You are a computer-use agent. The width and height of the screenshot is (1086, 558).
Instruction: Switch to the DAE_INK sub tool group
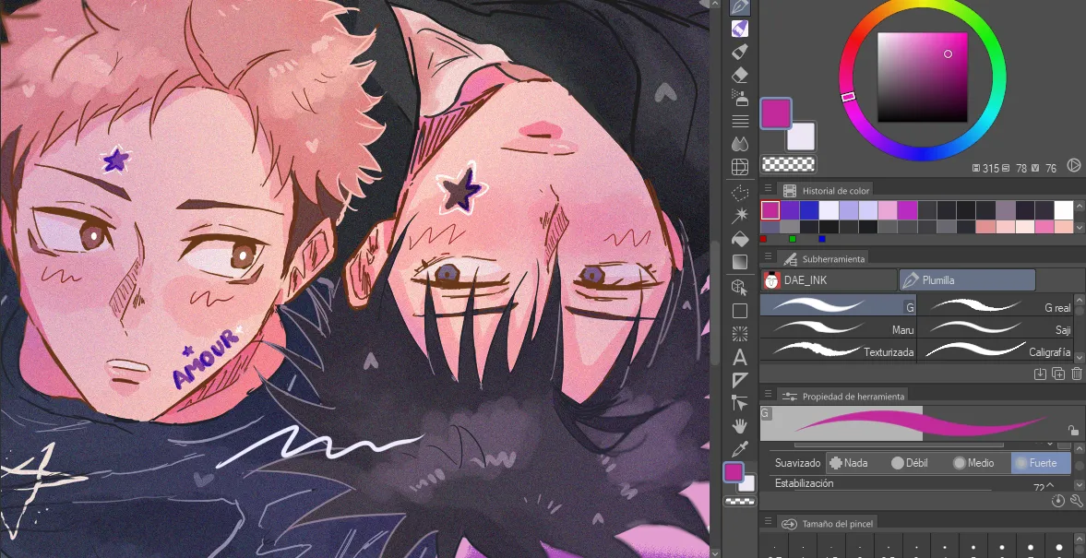point(829,280)
